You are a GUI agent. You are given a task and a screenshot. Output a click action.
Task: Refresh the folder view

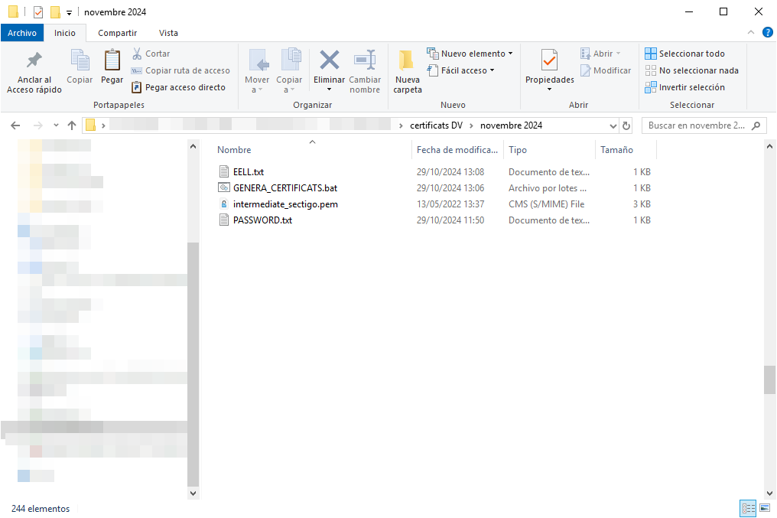(626, 126)
